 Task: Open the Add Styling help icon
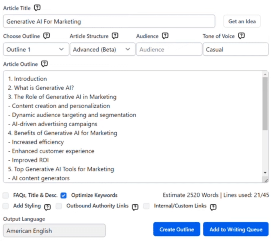pyautogui.click(x=47, y=207)
